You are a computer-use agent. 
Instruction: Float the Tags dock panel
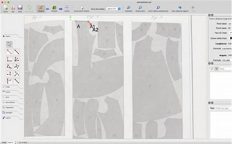click(212, 103)
